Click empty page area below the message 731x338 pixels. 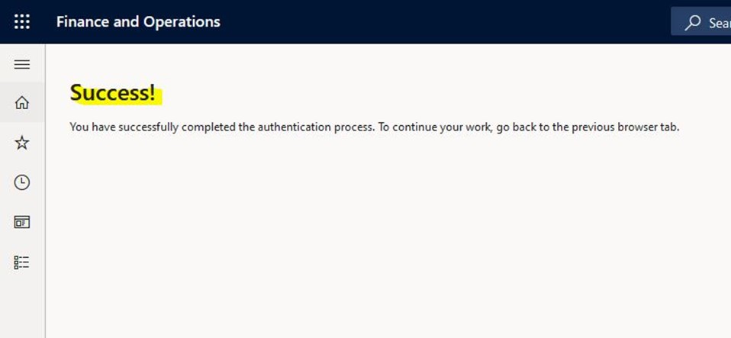[387, 233]
